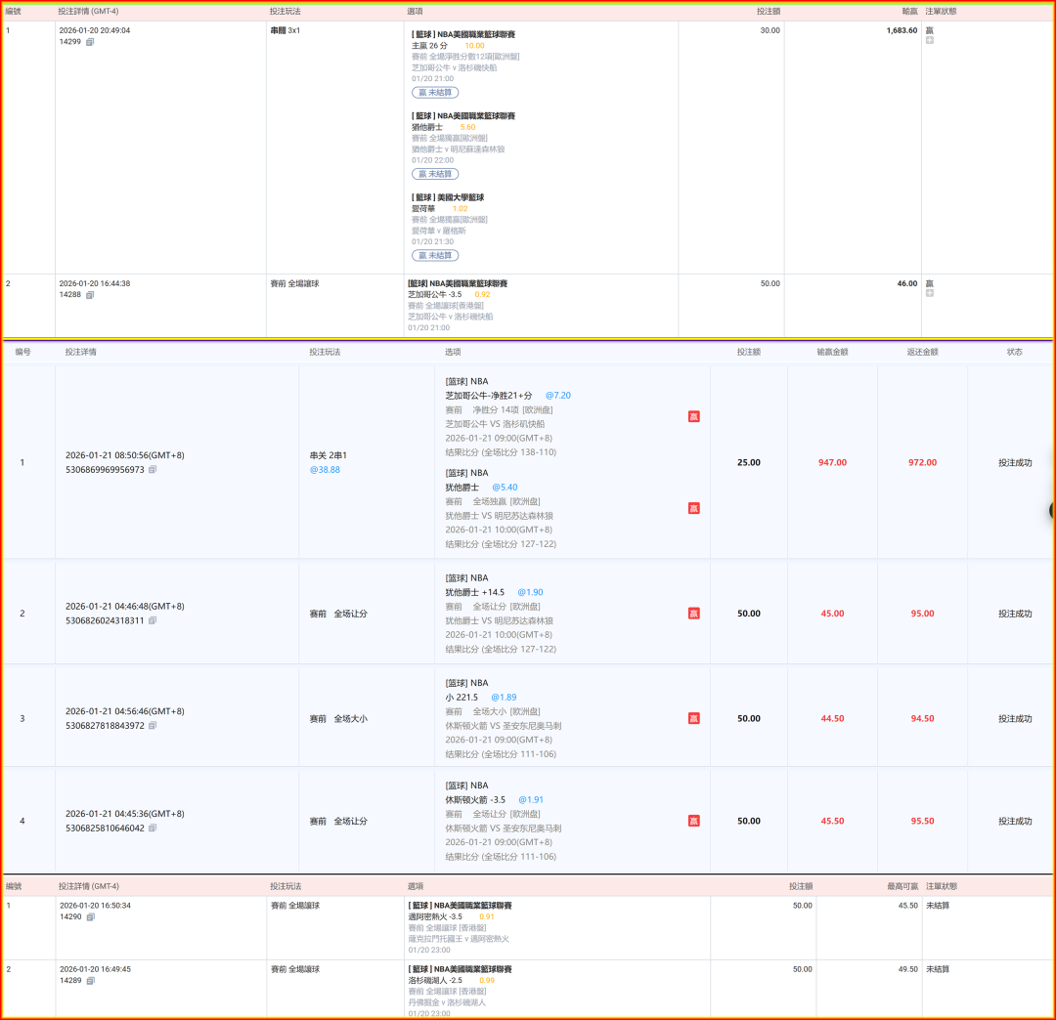Click the red 赢 badge for 小 221.5
Viewport: 1056px width, 1020px height.
[x=693, y=718]
